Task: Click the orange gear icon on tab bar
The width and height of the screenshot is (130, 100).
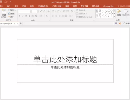Action: point(120,24)
